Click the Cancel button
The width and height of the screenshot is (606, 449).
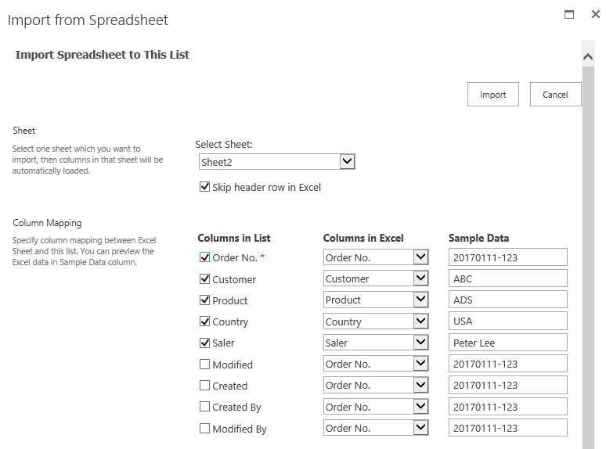point(555,95)
